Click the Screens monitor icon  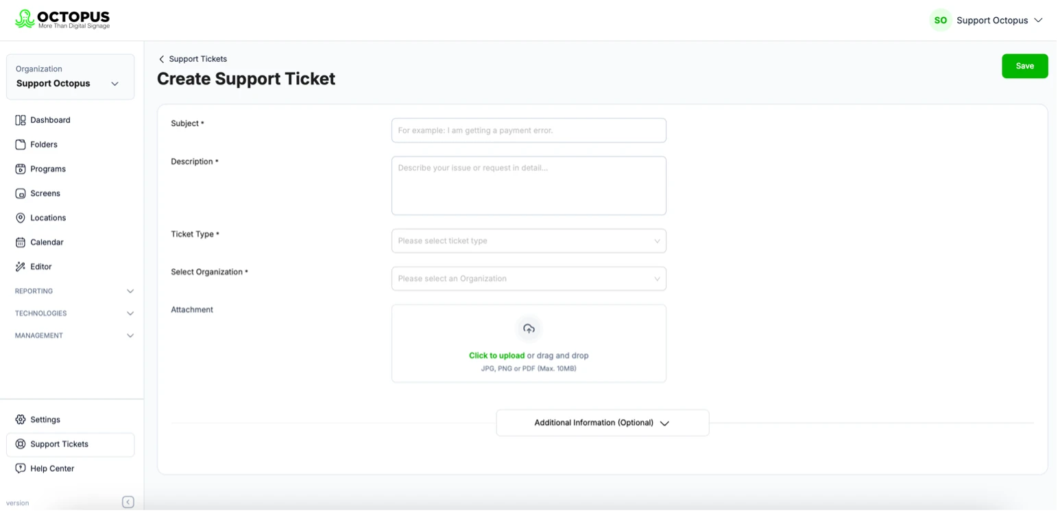pyautogui.click(x=21, y=194)
